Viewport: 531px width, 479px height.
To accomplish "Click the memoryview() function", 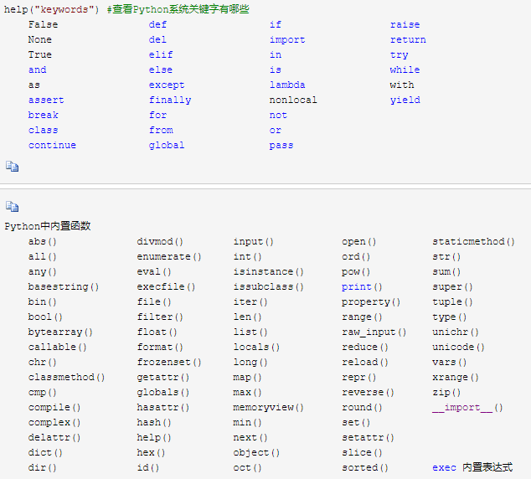I will point(268,407).
